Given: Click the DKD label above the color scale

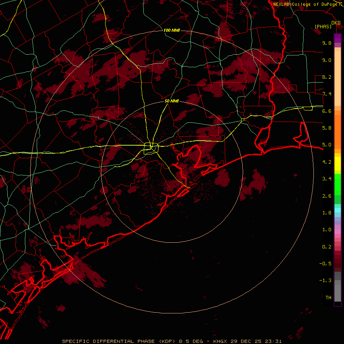Looking at the screenshot, I should click(336, 23).
